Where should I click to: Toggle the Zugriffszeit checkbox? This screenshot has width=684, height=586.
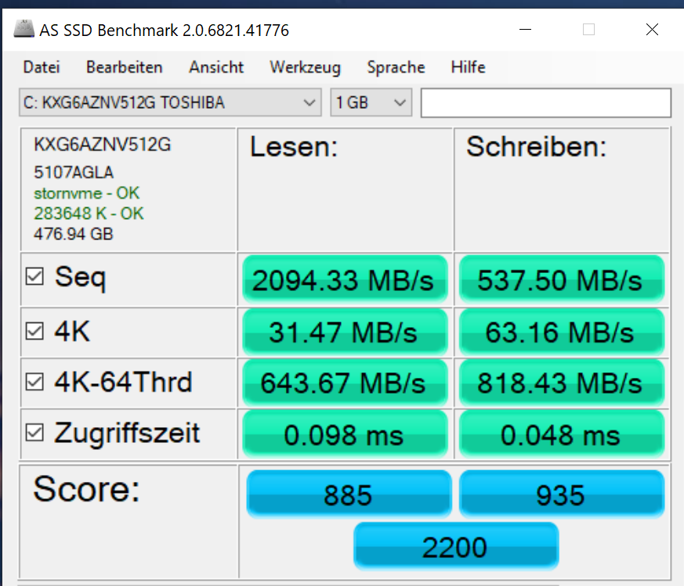[34, 433]
